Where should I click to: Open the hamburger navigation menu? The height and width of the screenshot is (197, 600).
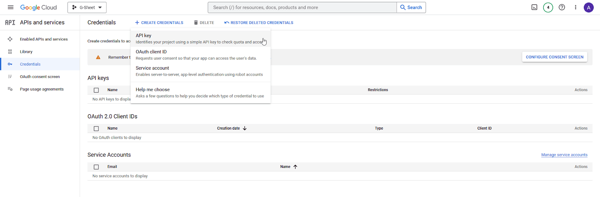[10, 7]
